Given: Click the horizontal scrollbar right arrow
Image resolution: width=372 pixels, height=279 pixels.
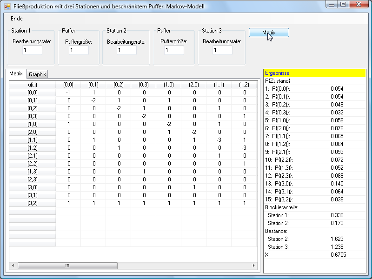Looking at the screenshot, I should (x=253, y=266).
